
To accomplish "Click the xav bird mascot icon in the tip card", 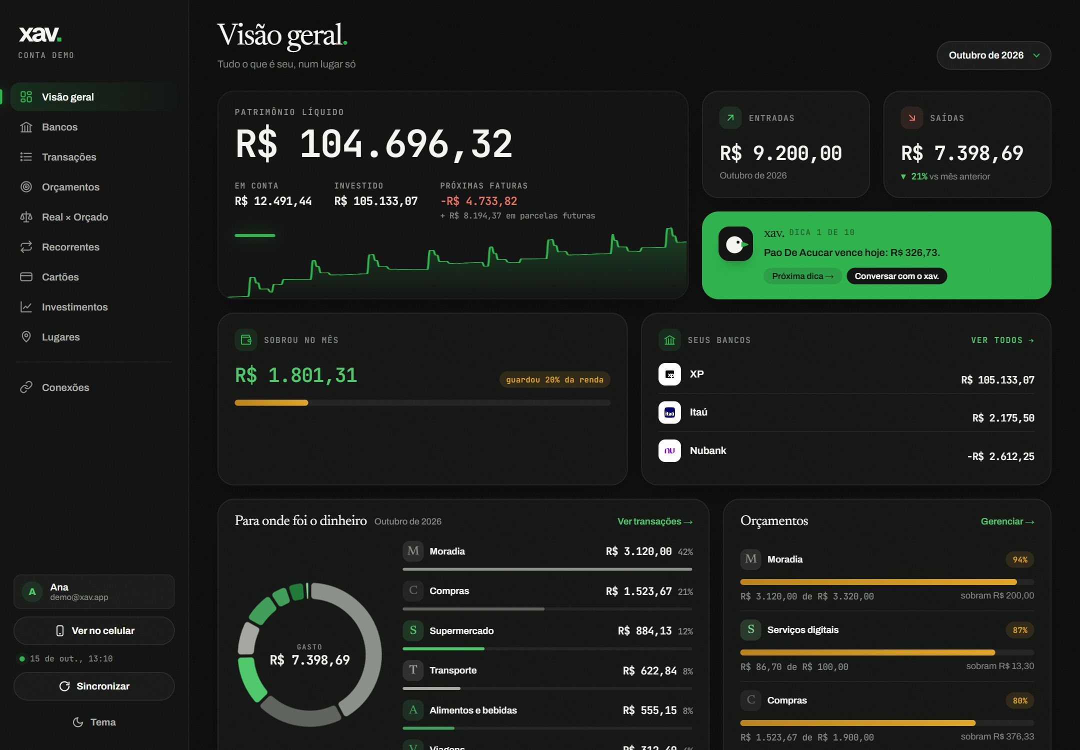I will coord(735,244).
